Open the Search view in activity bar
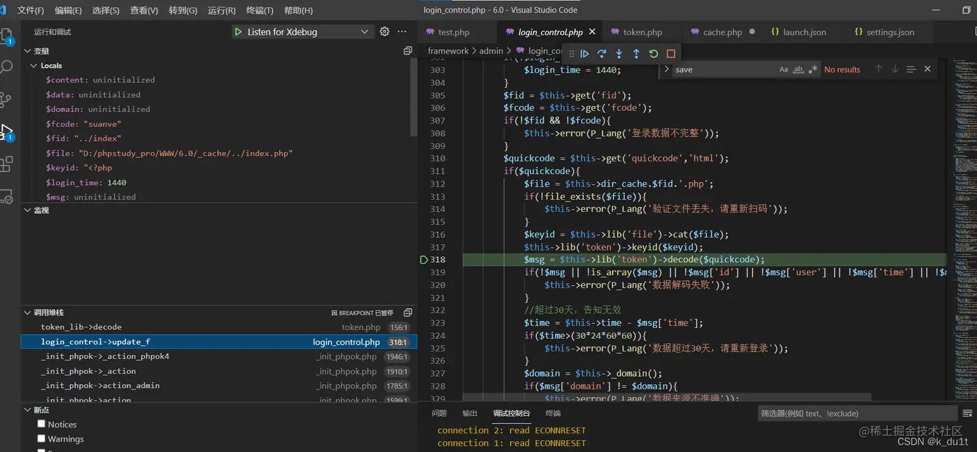 [x=7, y=67]
